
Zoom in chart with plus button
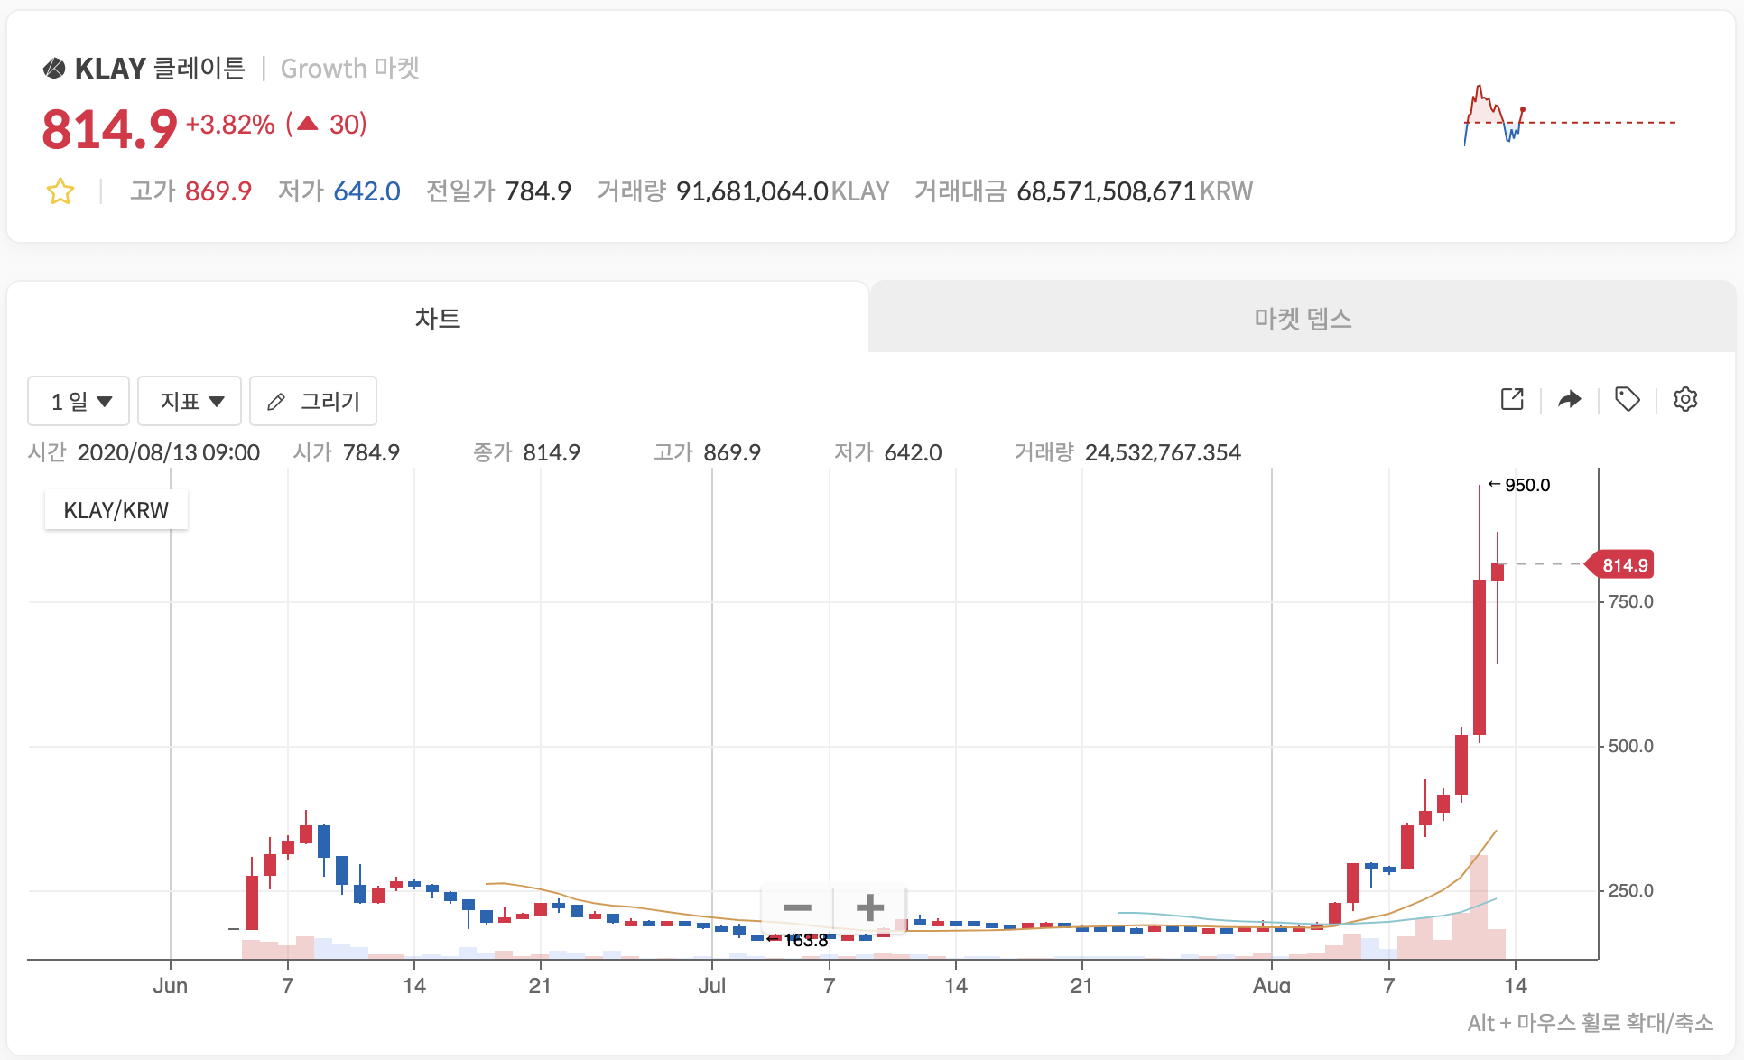point(869,907)
